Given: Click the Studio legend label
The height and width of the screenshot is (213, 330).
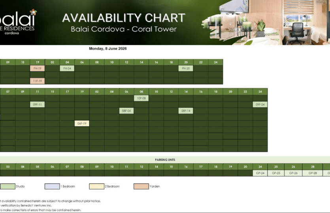Looking at the screenshot, I should pyautogui.click(x=20, y=186).
